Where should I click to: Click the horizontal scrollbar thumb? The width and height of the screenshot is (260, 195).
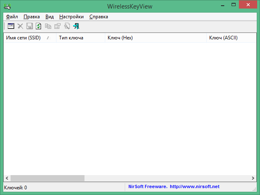tap(48, 178)
